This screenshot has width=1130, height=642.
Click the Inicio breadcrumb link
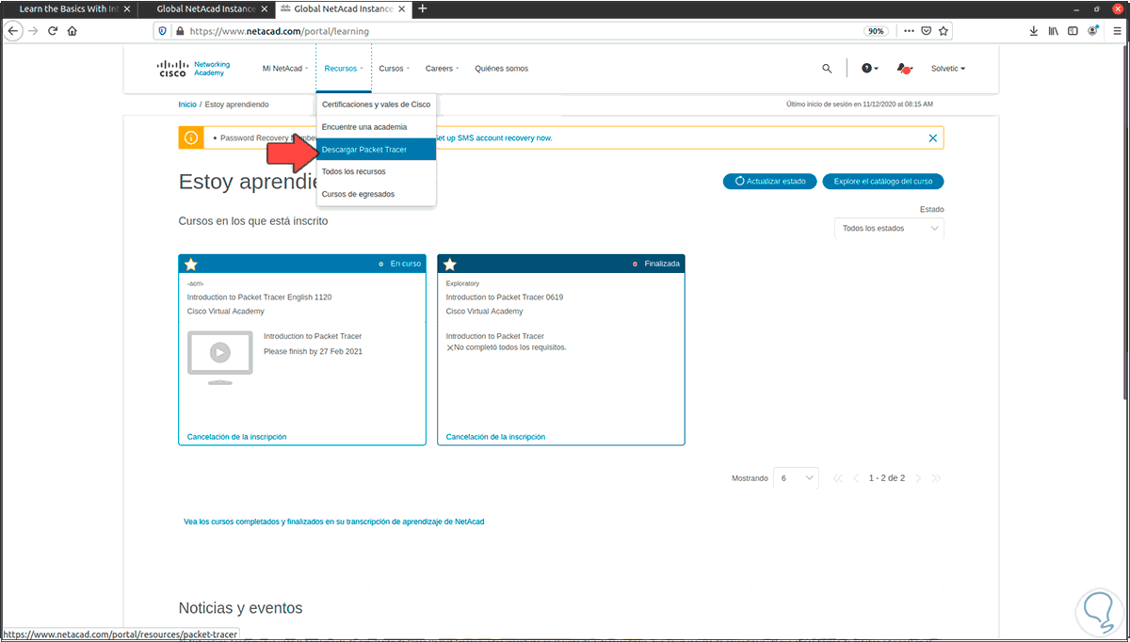pos(187,104)
